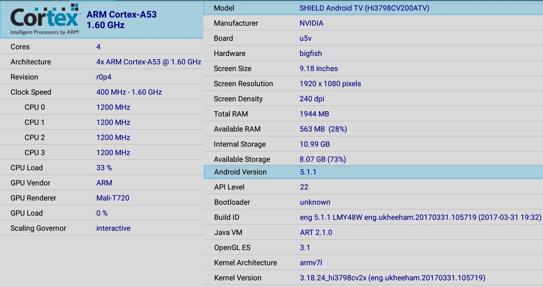Viewport: 543px width, 287px height.
Task: Select the CPU 1 row
Action: 102,122
